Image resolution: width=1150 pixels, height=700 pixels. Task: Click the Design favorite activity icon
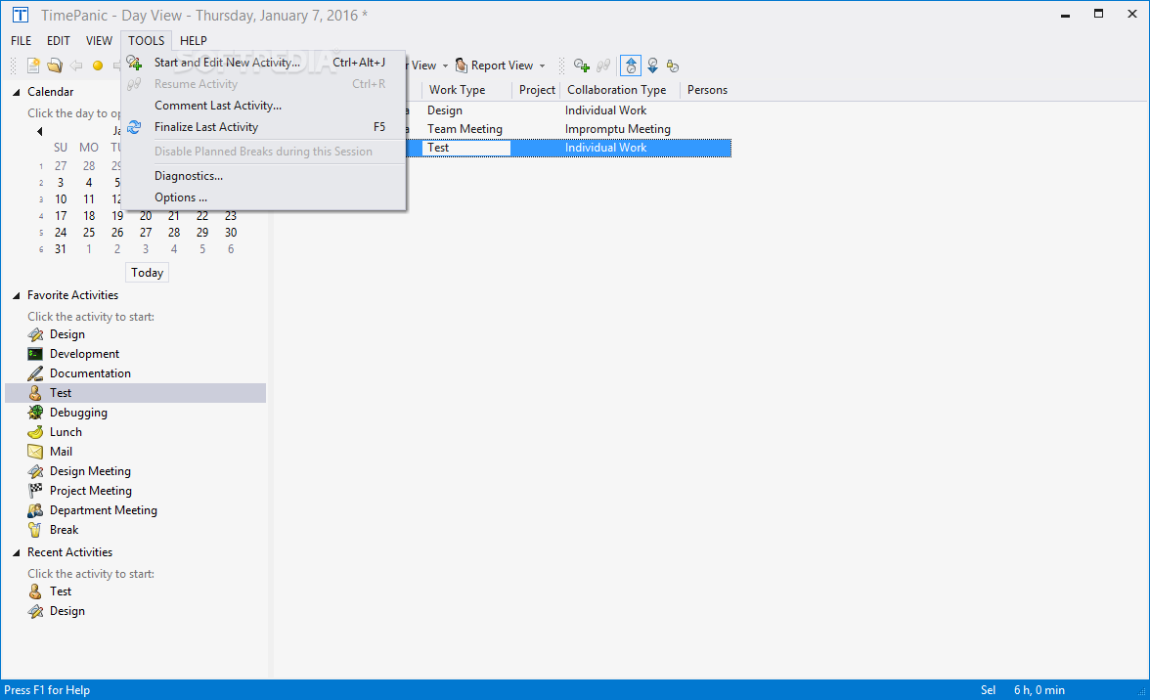coord(35,334)
